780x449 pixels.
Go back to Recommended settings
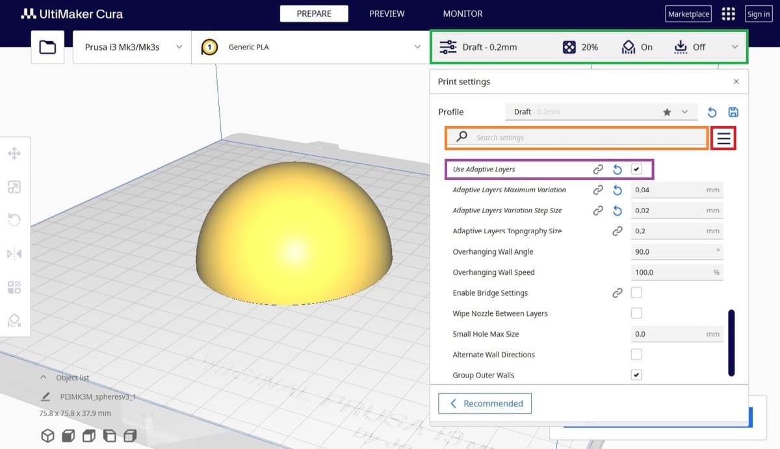[x=485, y=404]
